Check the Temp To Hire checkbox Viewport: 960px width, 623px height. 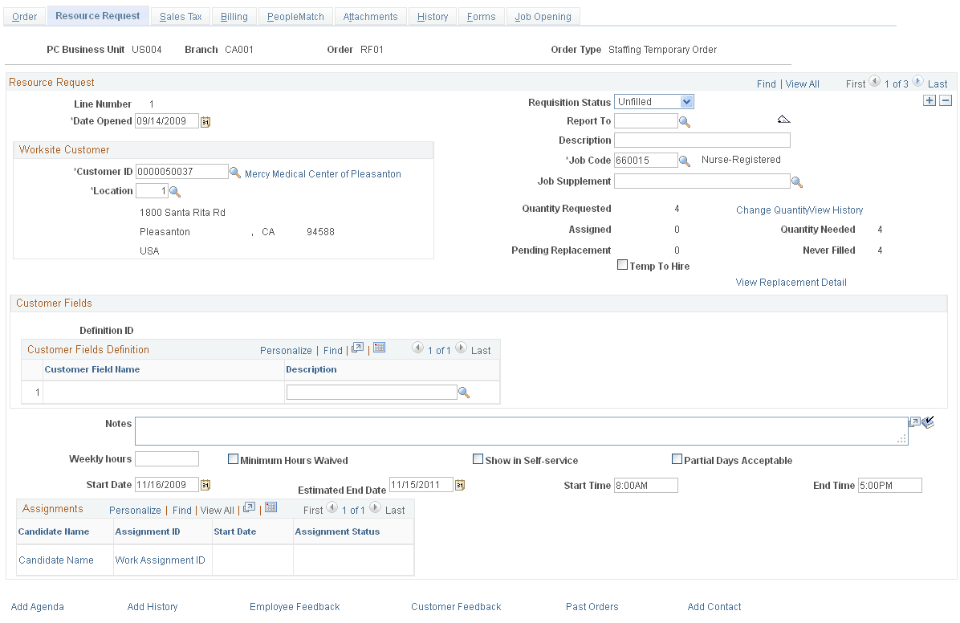click(x=623, y=265)
